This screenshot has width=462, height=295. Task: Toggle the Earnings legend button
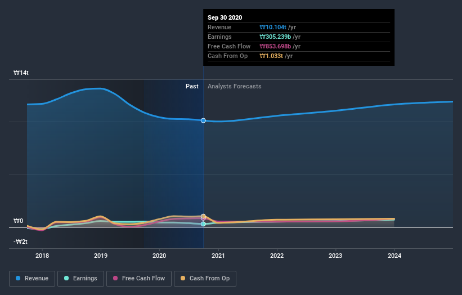tap(80, 279)
